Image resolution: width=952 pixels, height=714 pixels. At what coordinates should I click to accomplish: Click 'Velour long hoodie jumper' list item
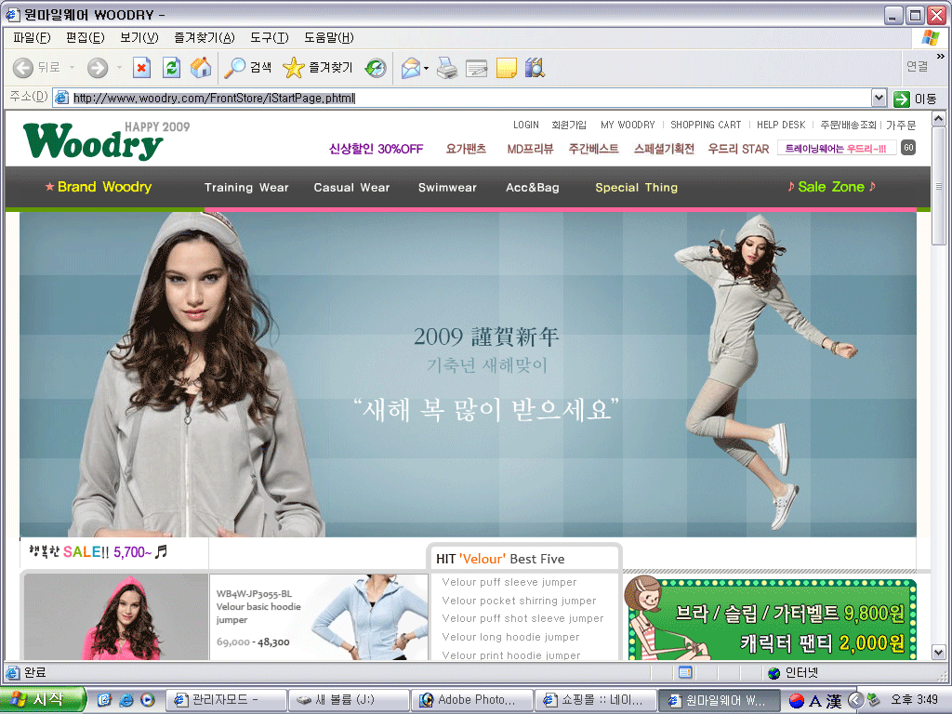510,637
